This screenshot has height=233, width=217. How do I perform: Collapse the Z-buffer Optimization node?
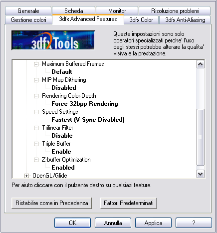click(36, 160)
